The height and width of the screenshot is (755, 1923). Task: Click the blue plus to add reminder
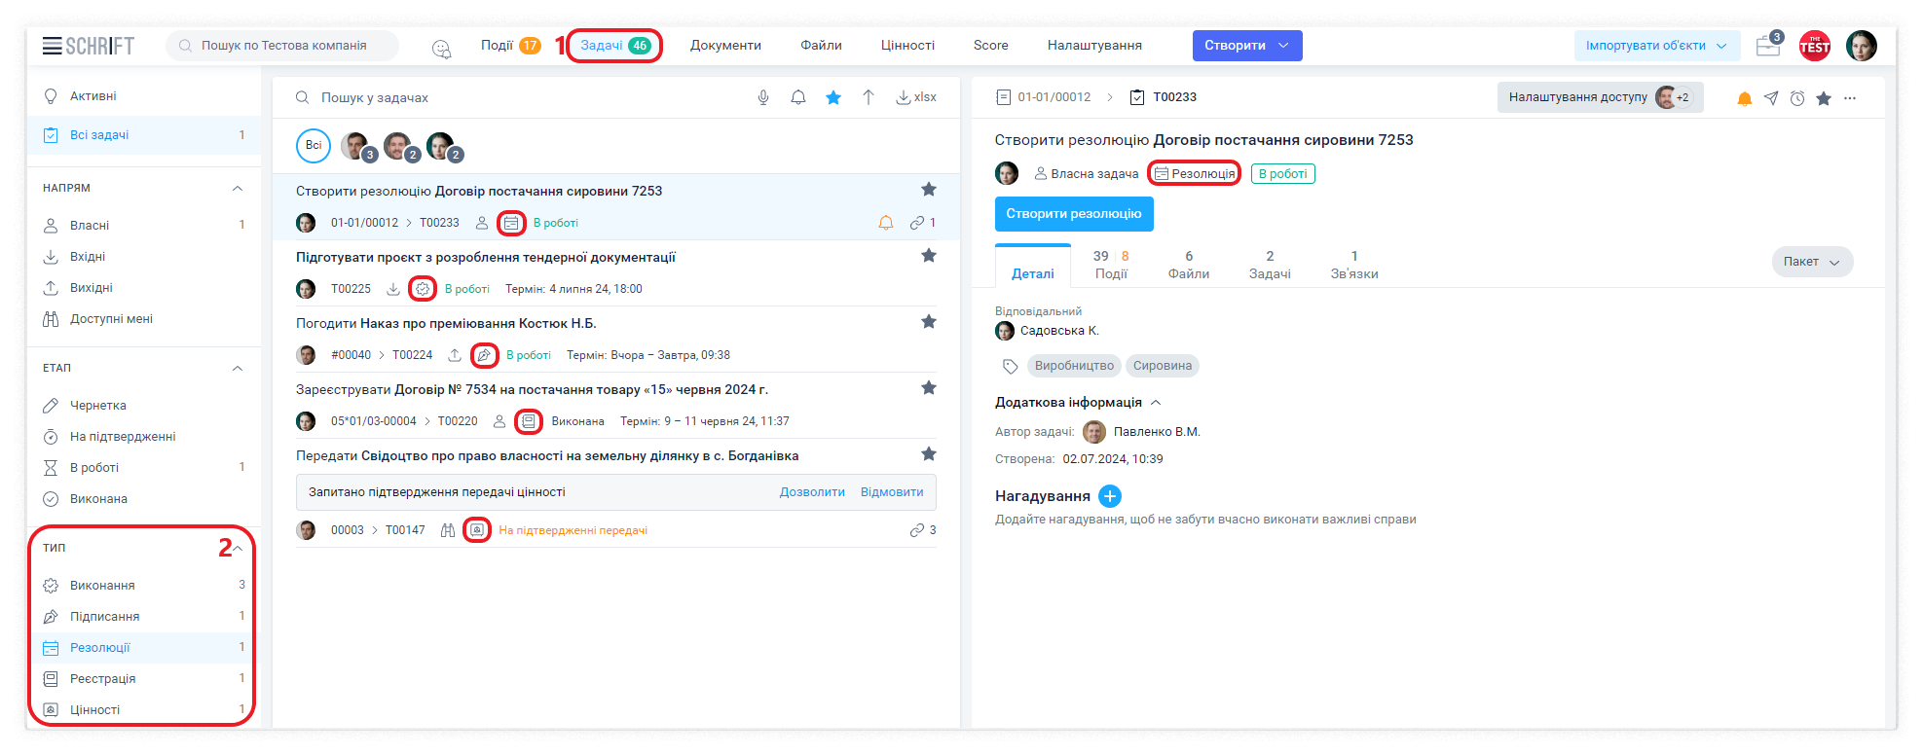pyautogui.click(x=1109, y=496)
